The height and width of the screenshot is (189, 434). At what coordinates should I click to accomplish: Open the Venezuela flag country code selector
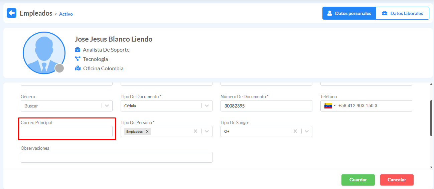(x=330, y=106)
